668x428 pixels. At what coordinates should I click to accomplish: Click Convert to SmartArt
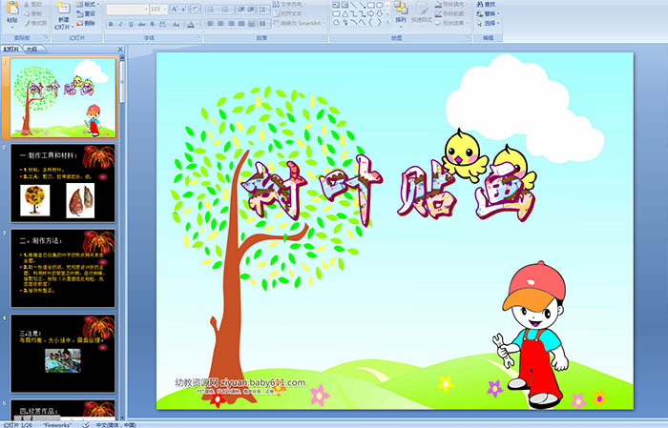coord(299,23)
